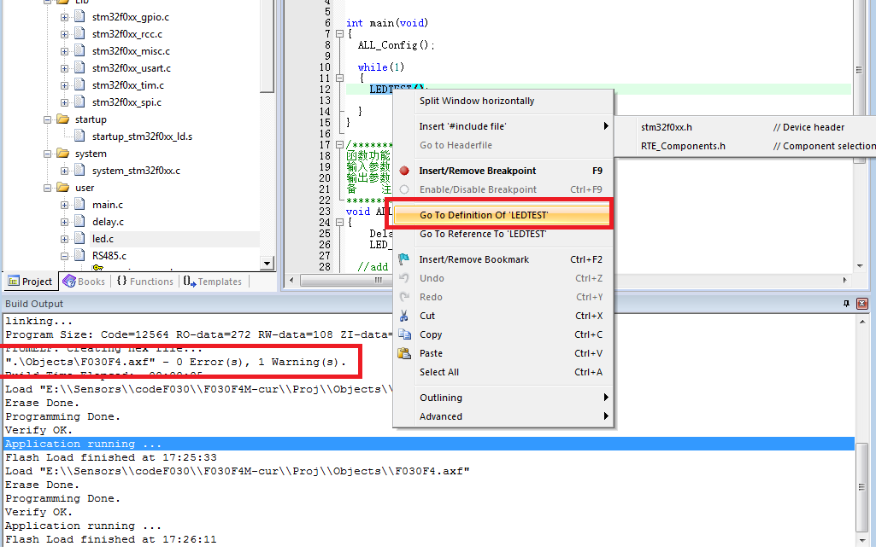Click 'Flash Load finished at 17:25:33' line

click(x=111, y=457)
